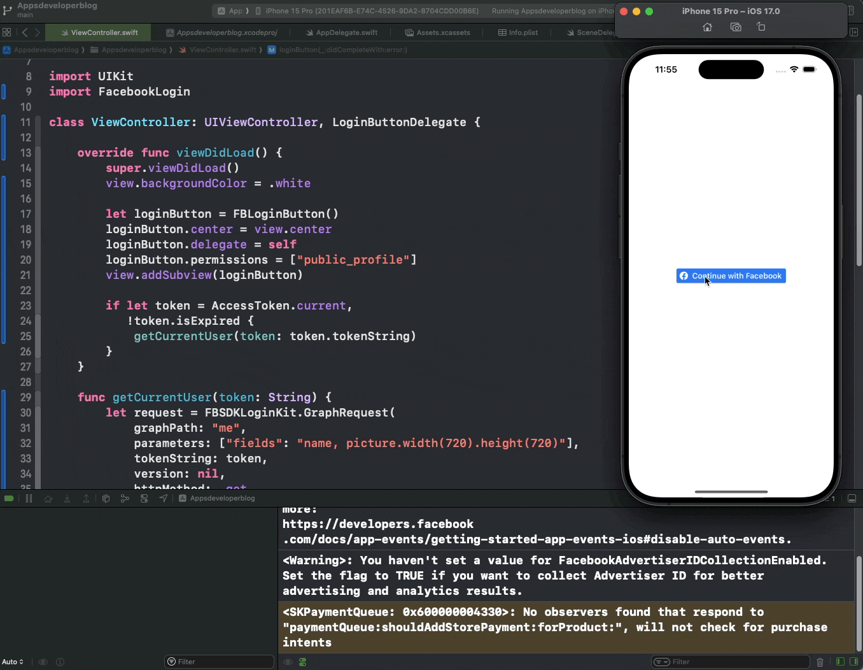Open the Debug Memory Graph
The image size is (863, 670).
(x=125, y=499)
